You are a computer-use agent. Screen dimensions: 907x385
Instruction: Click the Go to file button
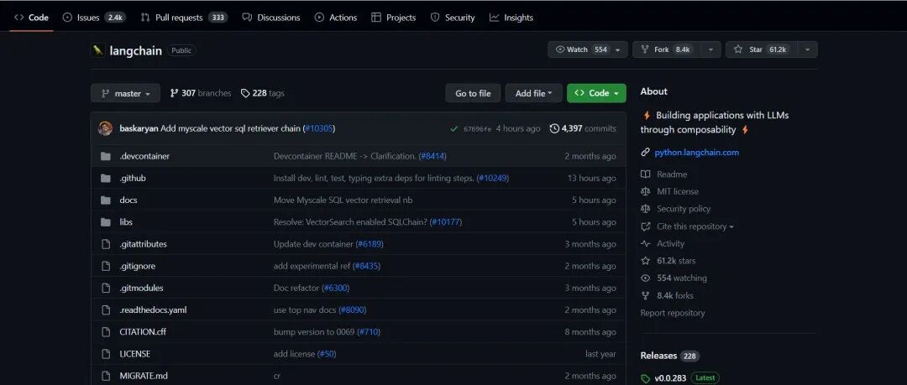click(473, 93)
